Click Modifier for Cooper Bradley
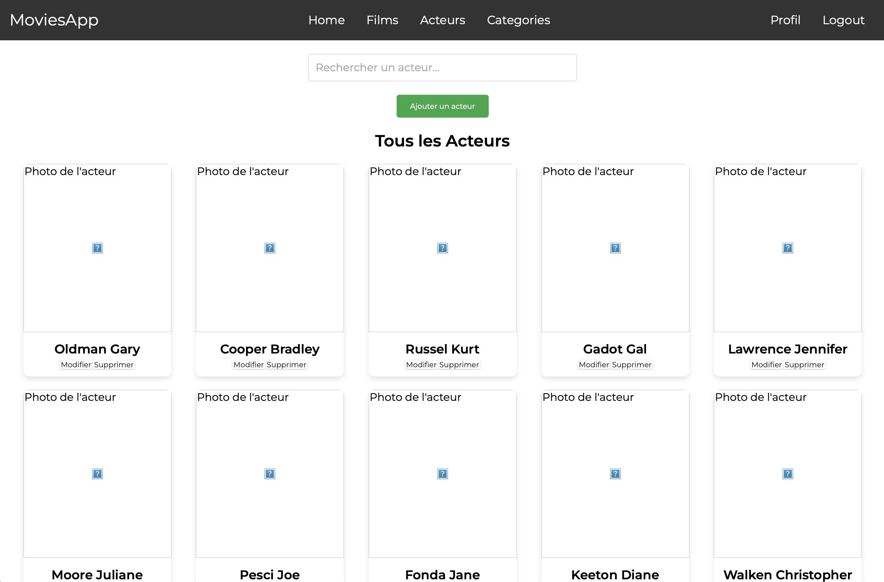Screen dimensions: 884x582 tap(248, 365)
